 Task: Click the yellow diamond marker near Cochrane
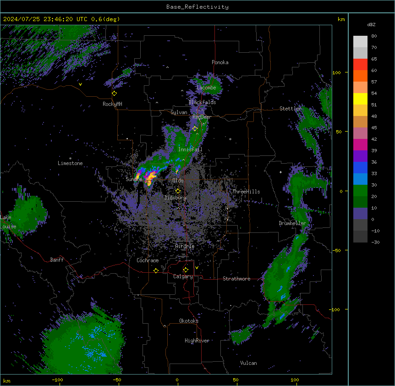click(x=156, y=270)
